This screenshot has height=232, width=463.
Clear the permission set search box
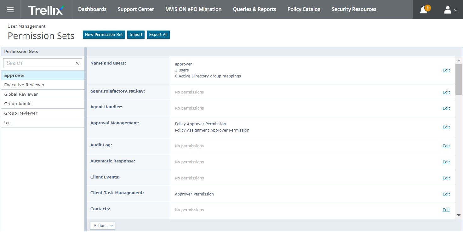click(x=77, y=63)
